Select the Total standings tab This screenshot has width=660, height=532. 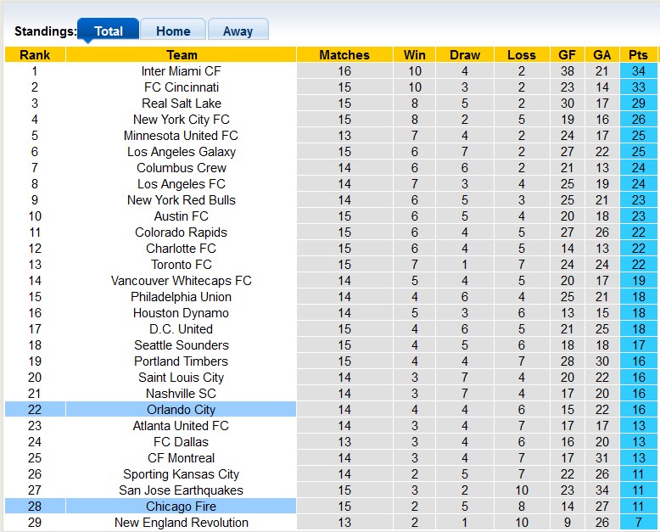(x=109, y=31)
